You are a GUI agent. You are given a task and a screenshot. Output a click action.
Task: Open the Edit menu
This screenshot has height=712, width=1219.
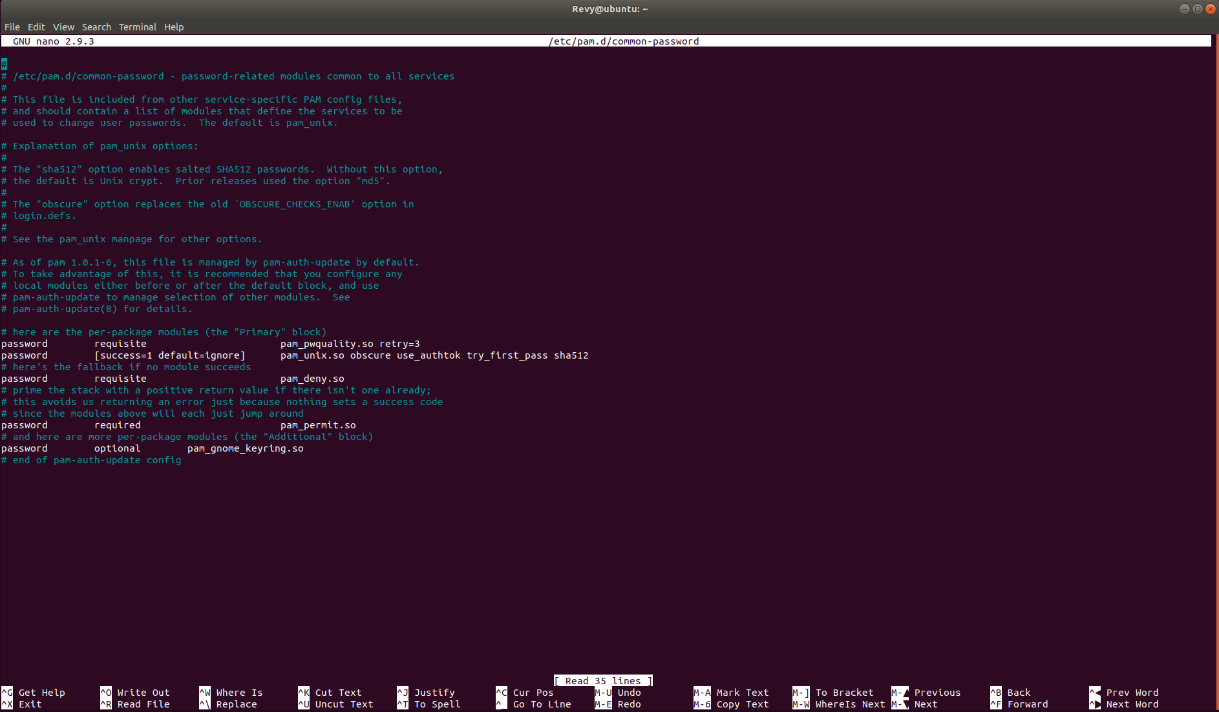pos(36,27)
